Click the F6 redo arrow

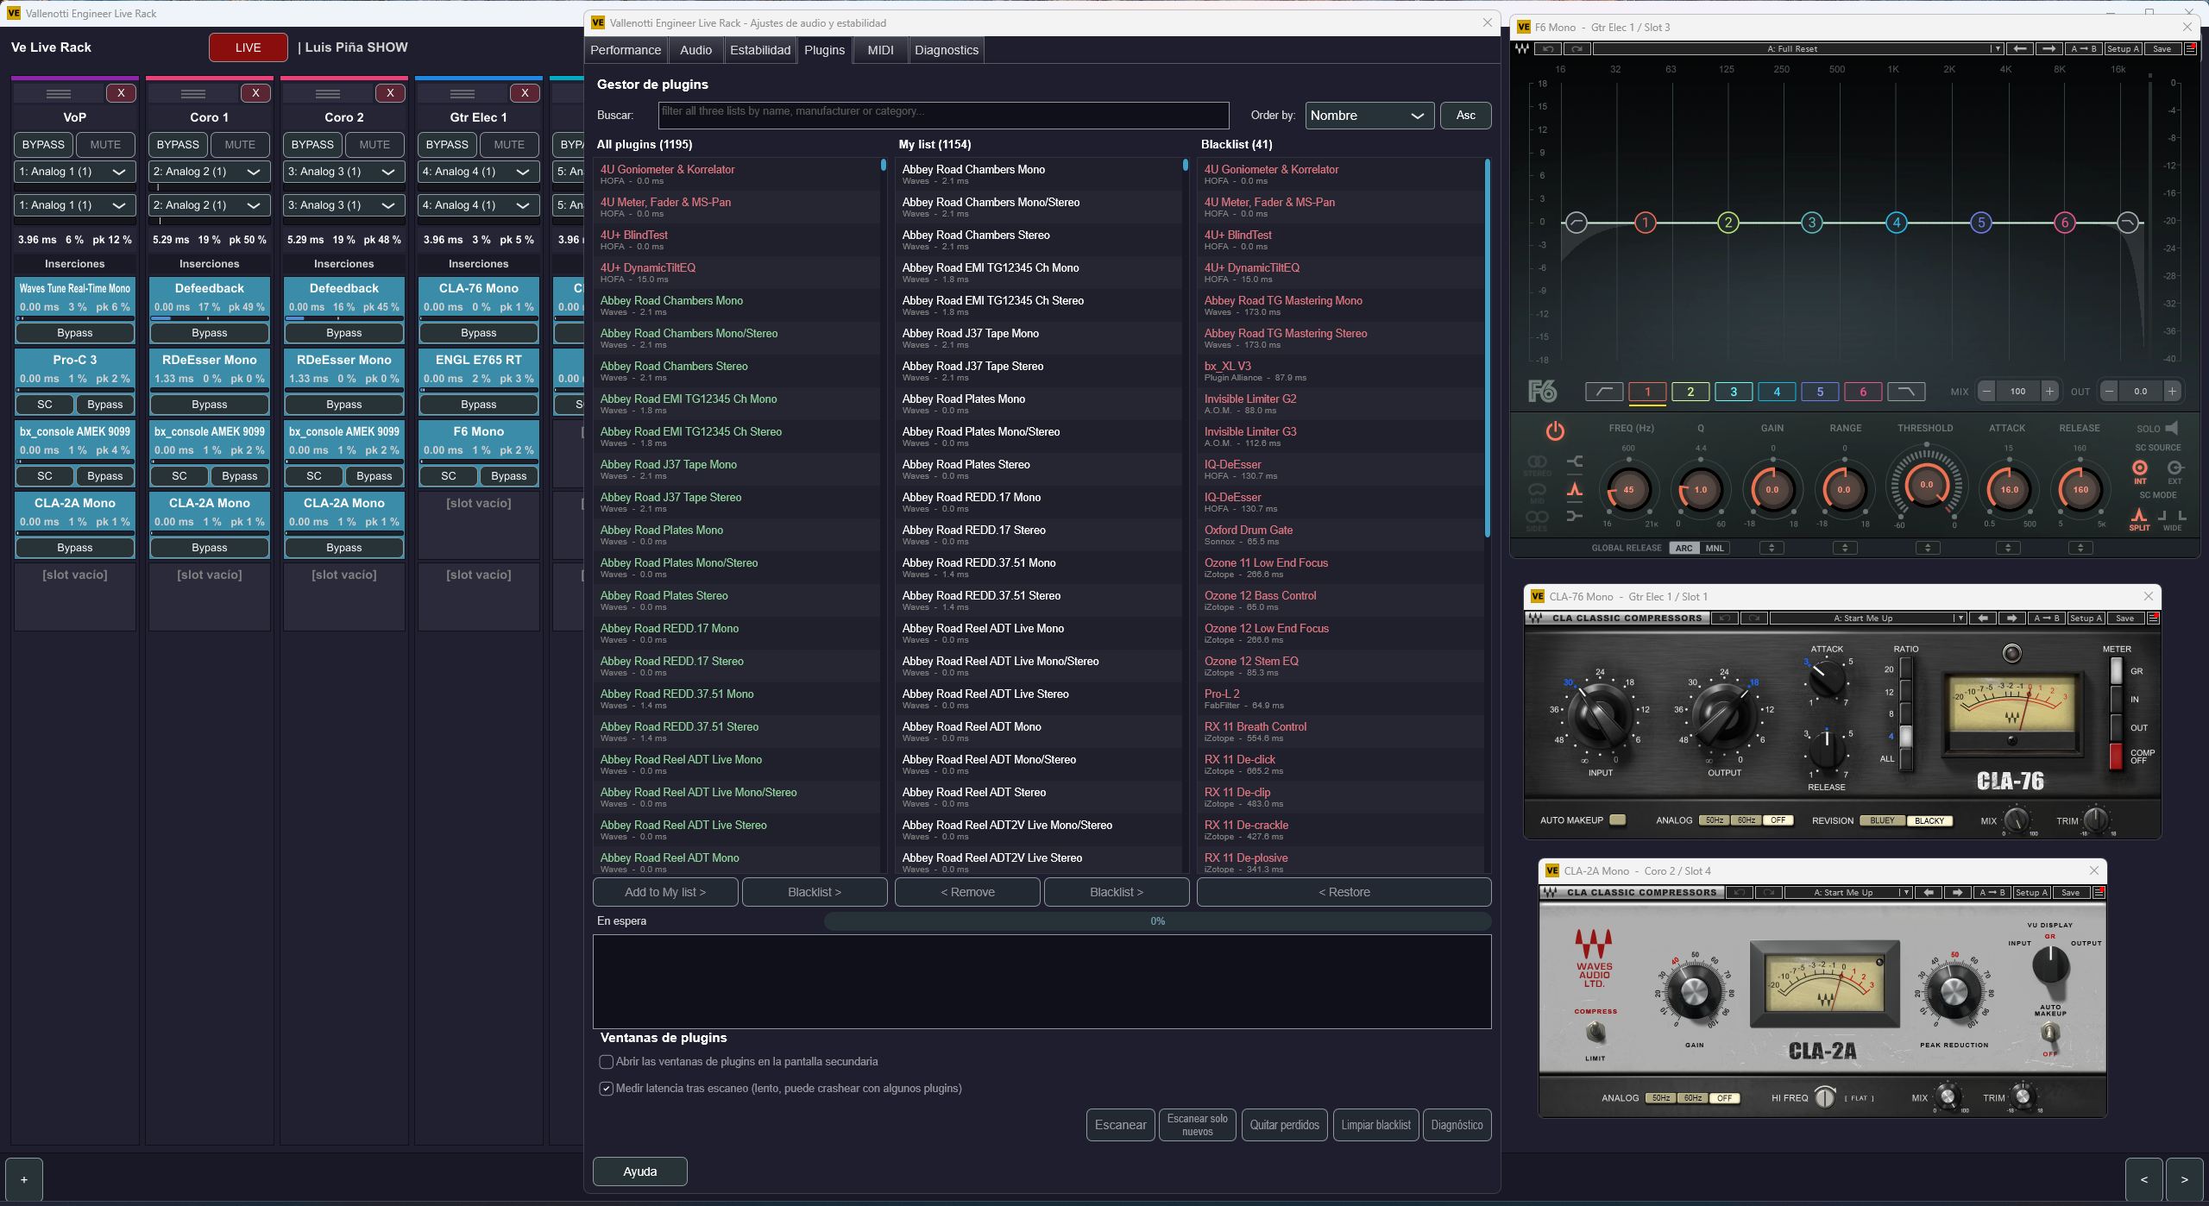click(x=1577, y=49)
